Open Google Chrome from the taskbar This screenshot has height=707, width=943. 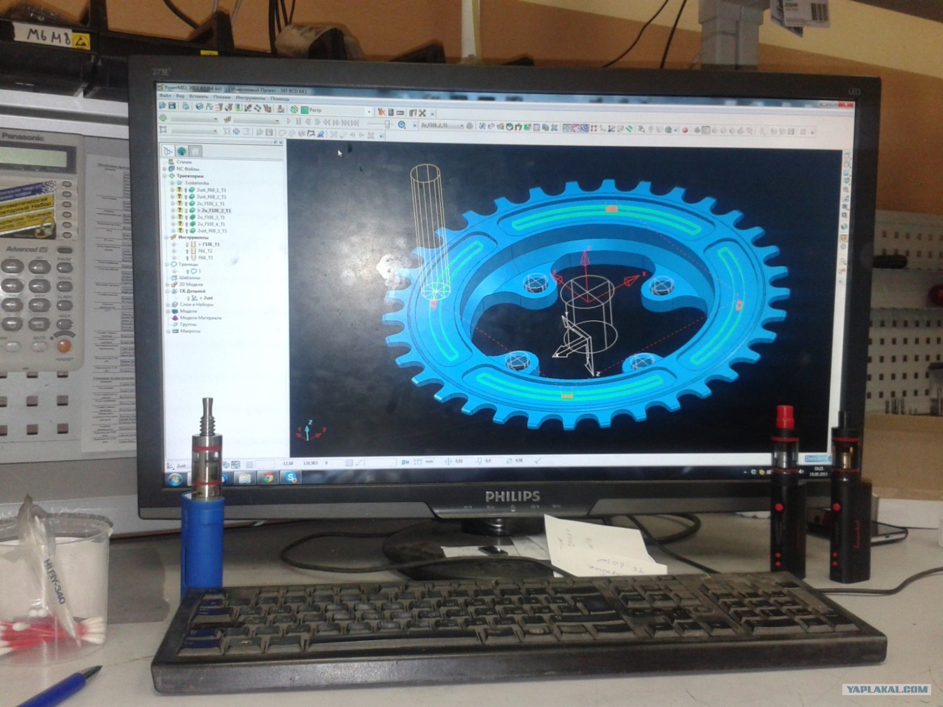pos(268,477)
